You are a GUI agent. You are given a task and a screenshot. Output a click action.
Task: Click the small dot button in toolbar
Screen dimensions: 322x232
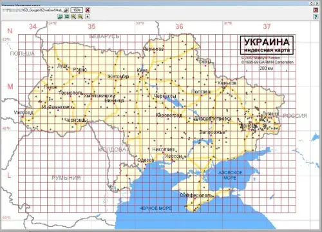click(x=88, y=17)
